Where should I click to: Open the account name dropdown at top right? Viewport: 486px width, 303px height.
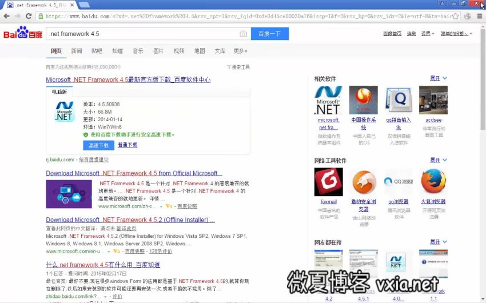point(457,34)
